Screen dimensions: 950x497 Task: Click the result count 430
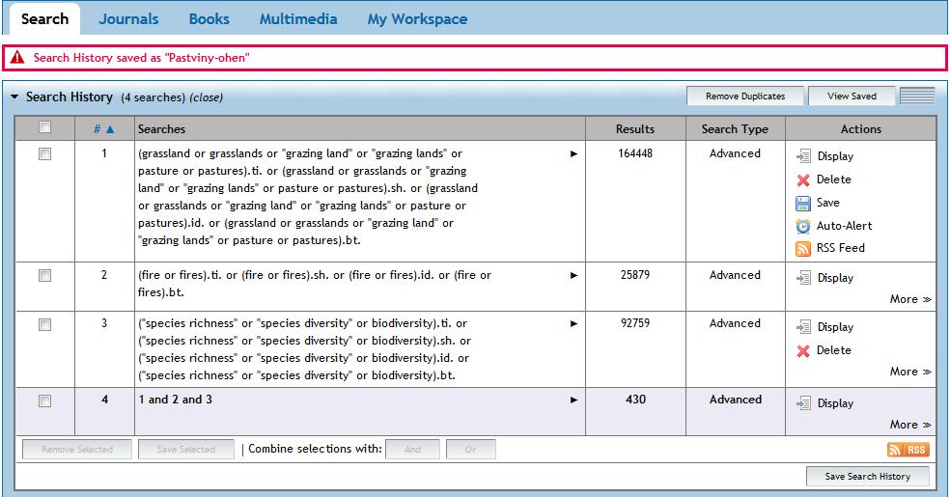click(x=635, y=400)
